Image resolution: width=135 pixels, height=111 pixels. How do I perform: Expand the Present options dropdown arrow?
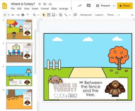click(x=114, y=6)
